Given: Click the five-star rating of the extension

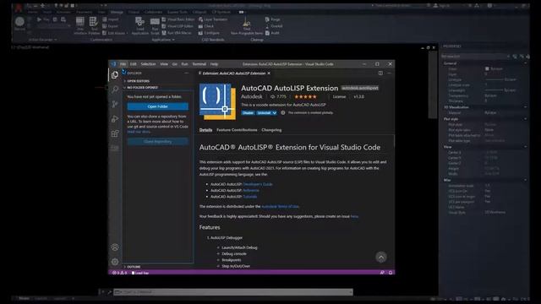Looking at the screenshot, I should pyautogui.click(x=305, y=97).
